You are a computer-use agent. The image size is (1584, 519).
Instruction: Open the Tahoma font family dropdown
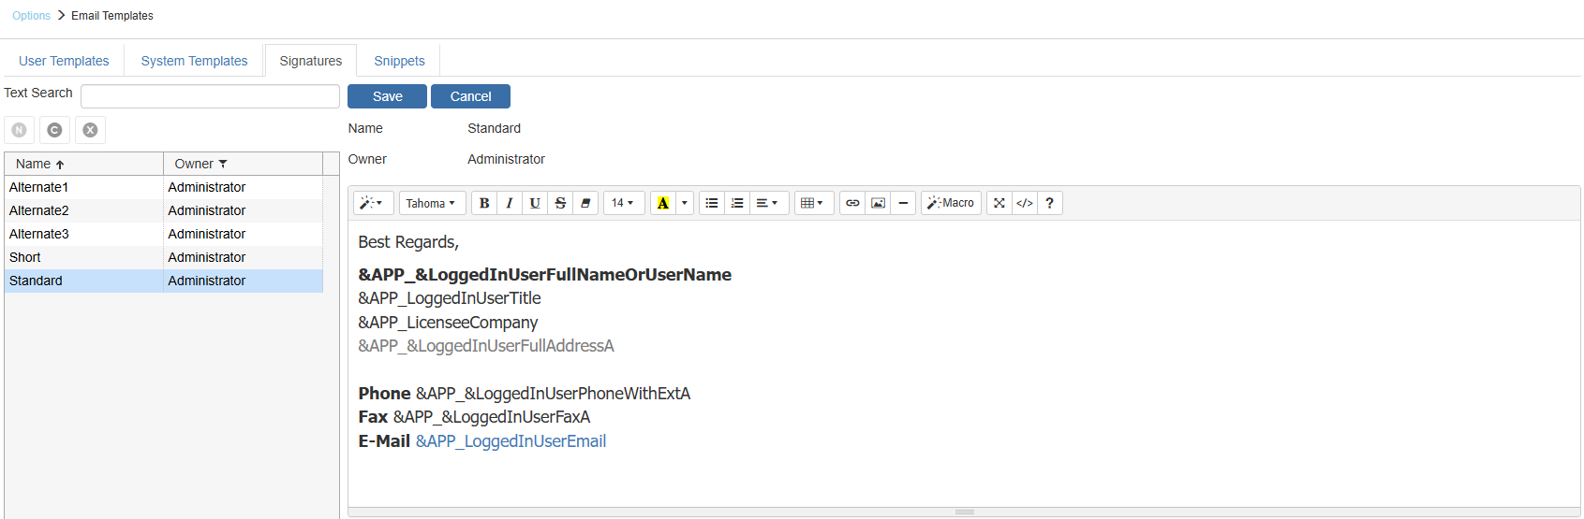[x=431, y=203]
